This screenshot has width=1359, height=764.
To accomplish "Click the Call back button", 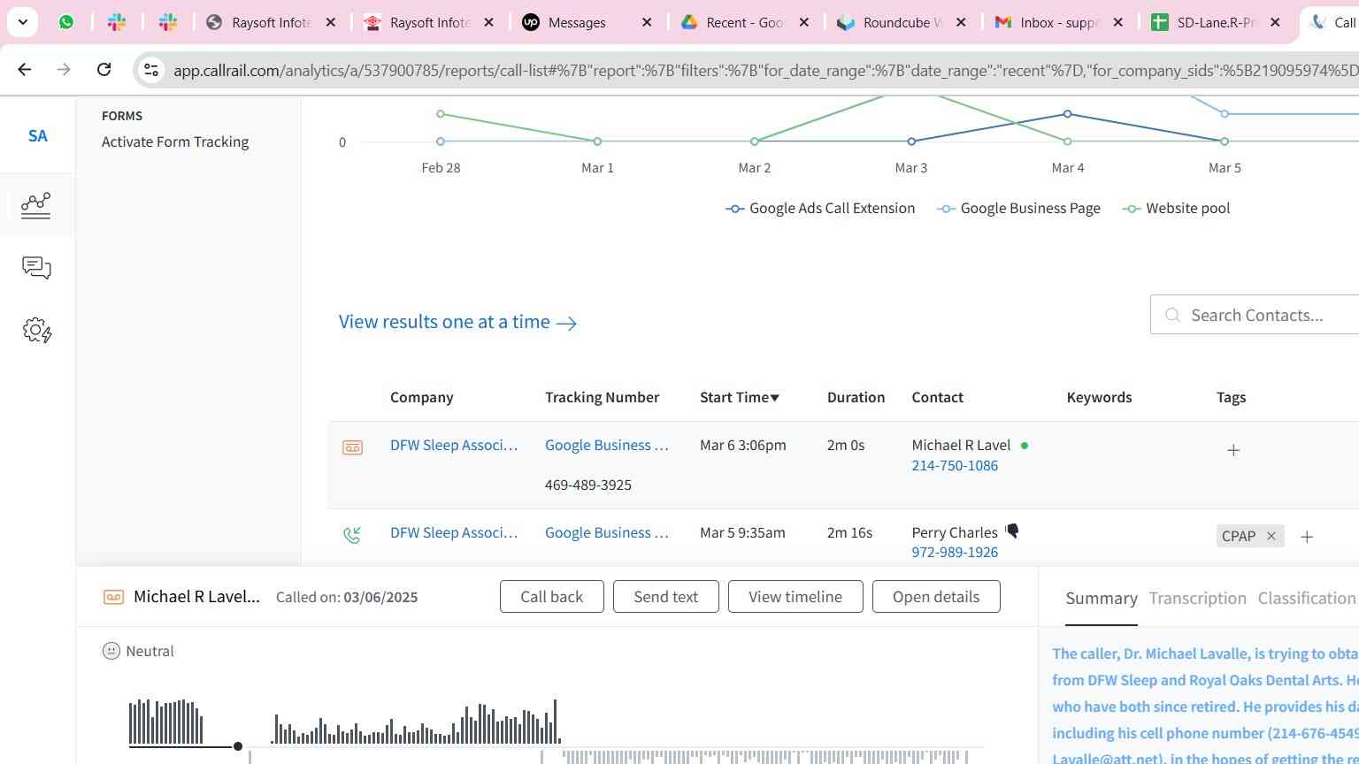I will [x=552, y=597].
